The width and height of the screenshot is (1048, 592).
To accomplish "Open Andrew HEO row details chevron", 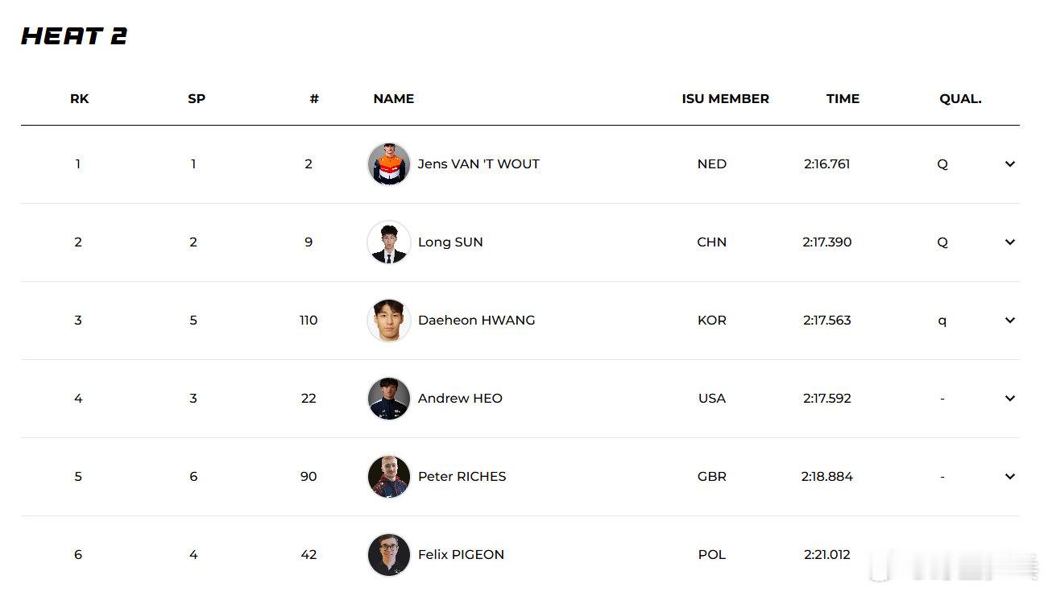I will point(1009,399).
